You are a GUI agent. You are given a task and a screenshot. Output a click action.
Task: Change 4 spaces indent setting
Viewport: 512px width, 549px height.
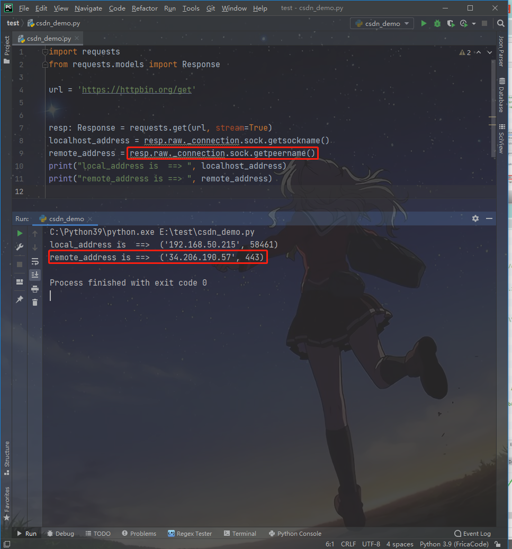(x=400, y=544)
